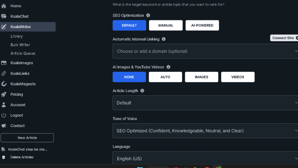Select the Pricing rocket icon
Image resolution: width=298 pixels, height=168 pixels.
point(4,94)
